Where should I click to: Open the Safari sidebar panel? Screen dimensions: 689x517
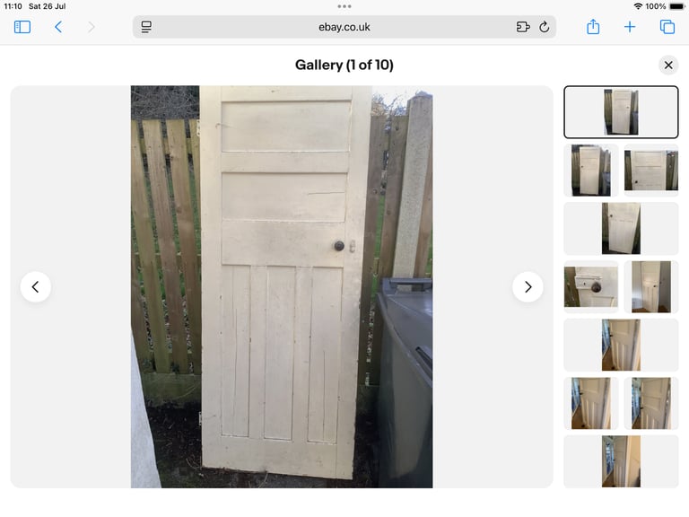pyautogui.click(x=22, y=27)
